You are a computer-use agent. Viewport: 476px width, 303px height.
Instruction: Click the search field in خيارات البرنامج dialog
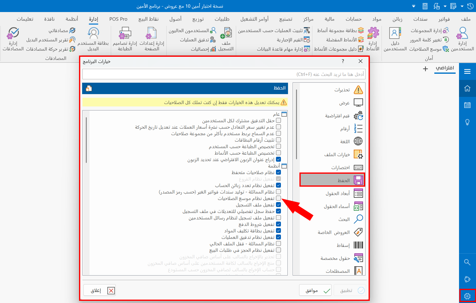click(x=223, y=74)
